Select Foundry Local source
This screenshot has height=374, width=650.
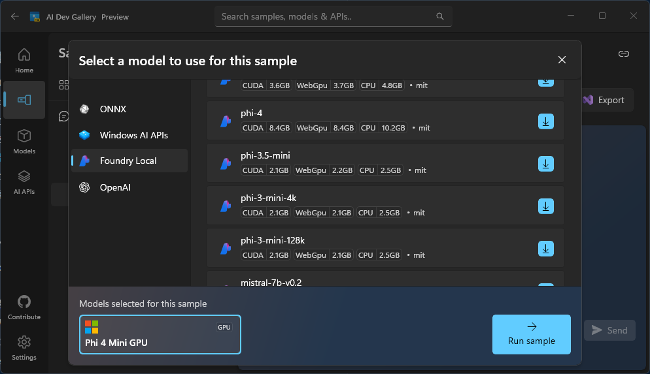coord(129,161)
